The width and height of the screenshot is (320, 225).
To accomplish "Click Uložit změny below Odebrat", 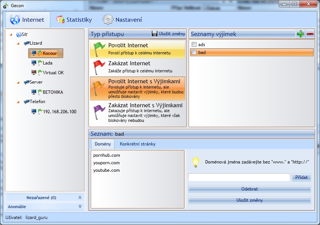I will [250, 200].
